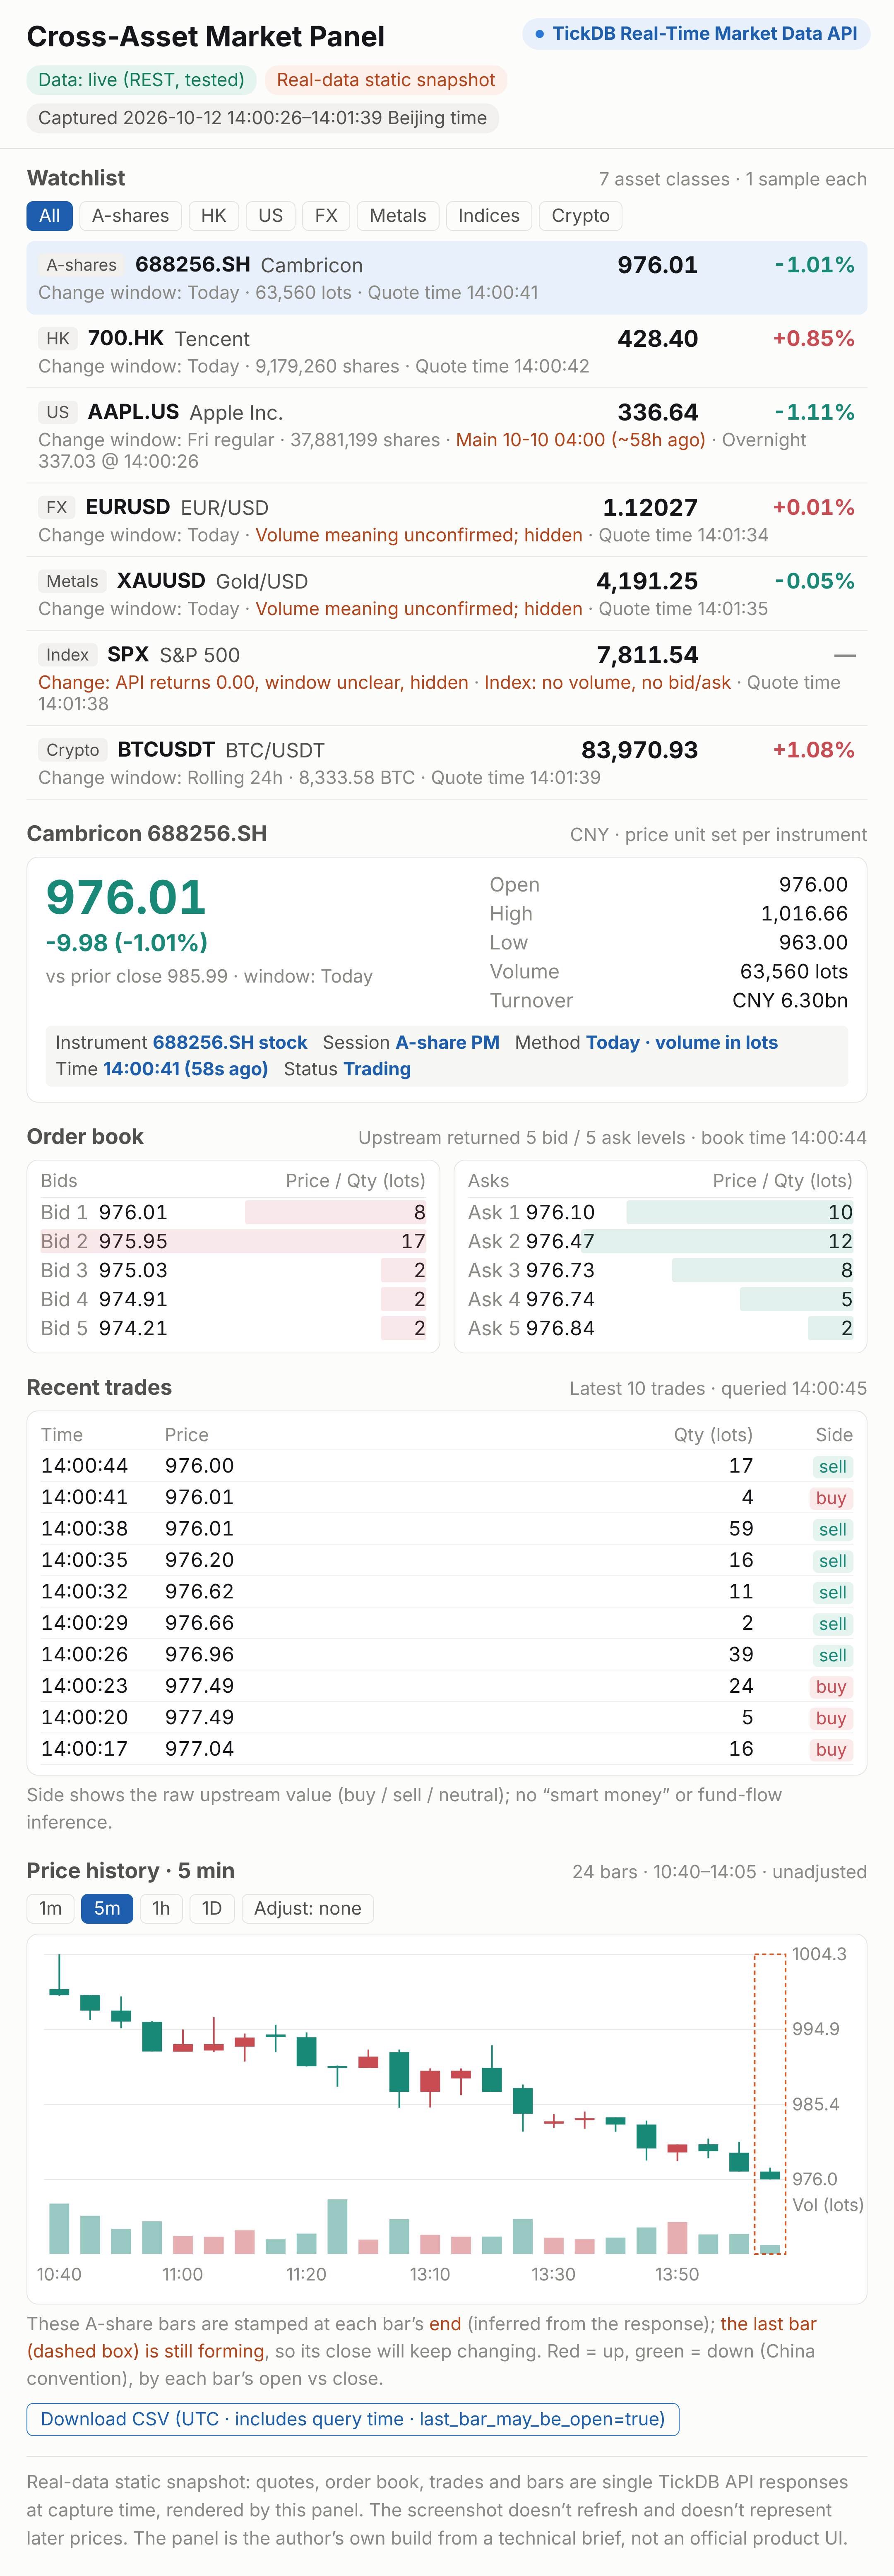This screenshot has height=2576, width=894.
Task: Click the Status Trading label
Action: [x=347, y=1069]
